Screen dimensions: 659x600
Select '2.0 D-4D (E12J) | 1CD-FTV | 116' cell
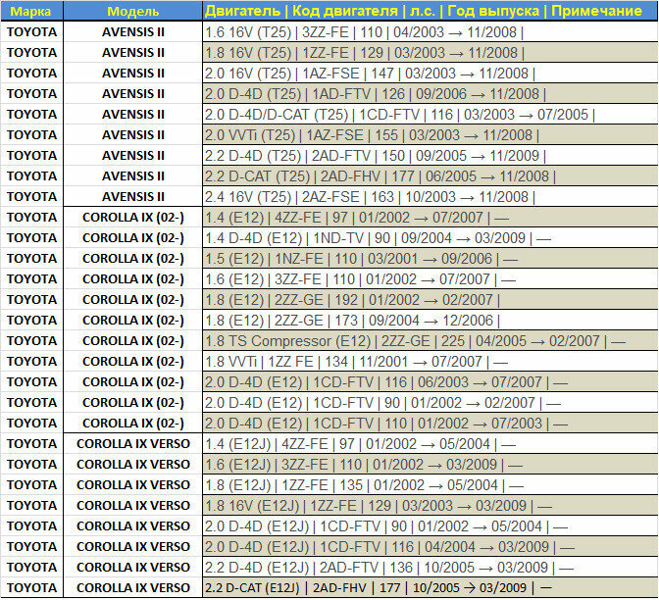click(x=431, y=547)
